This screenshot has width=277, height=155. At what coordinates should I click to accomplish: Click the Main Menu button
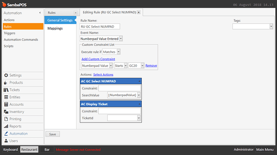click(x=265, y=149)
